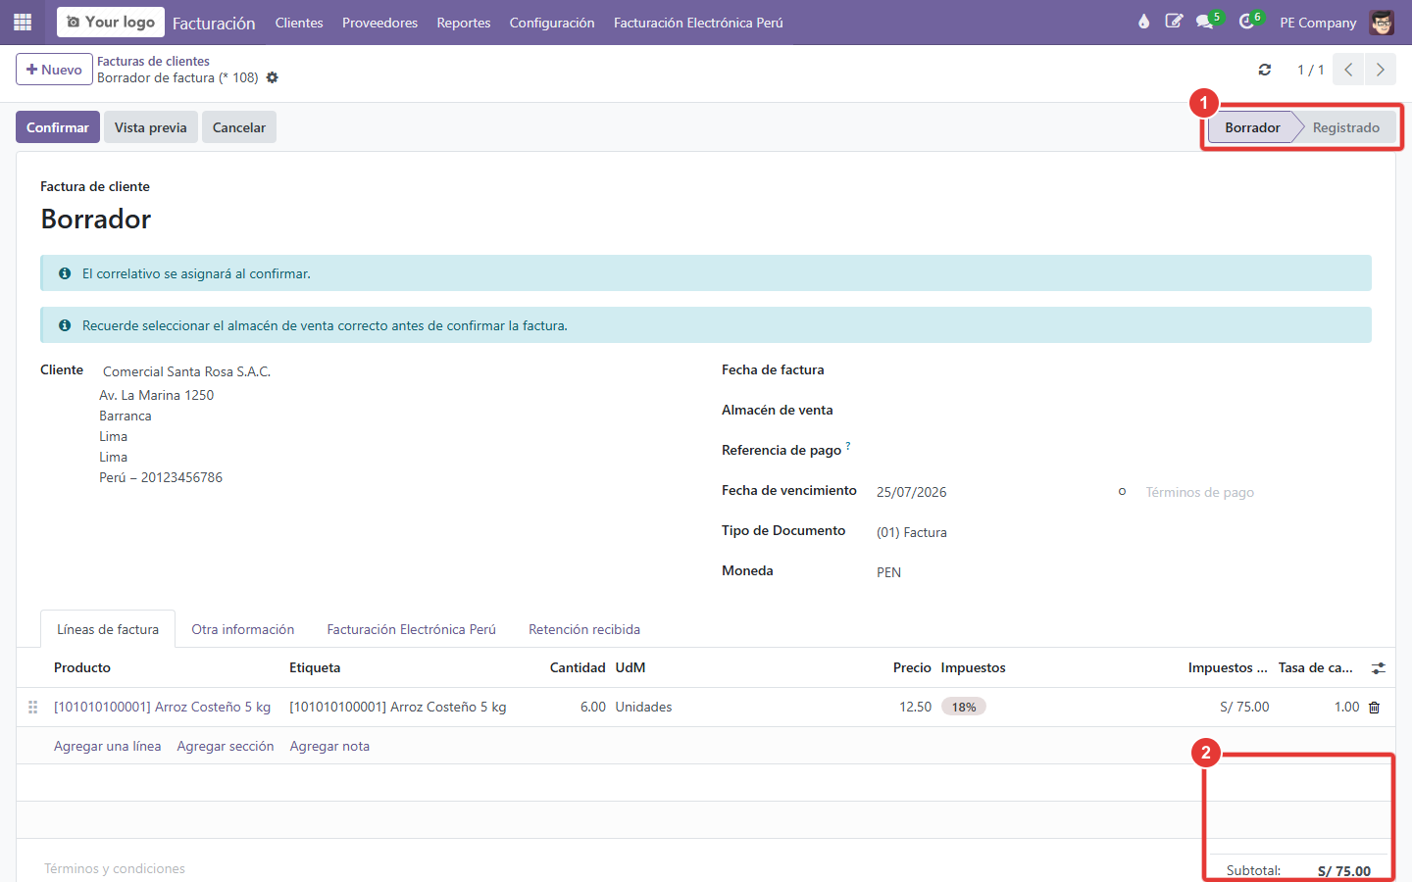The image size is (1412, 882).
Task: Click the Precio value 12.50
Action: coord(915,707)
